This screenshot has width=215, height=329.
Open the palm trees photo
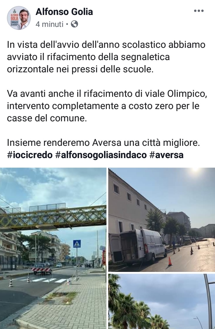pos(162,302)
